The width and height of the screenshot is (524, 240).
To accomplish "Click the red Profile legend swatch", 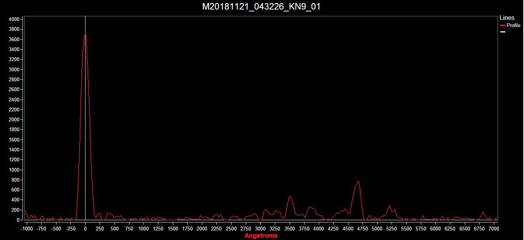I will [503, 26].
